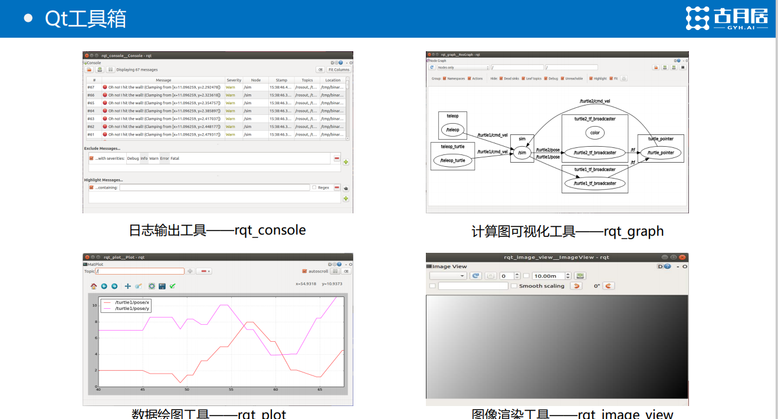The height and width of the screenshot is (419, 778).
Task: Click the /teleop_turtle node in the graph
Action: 453,160
